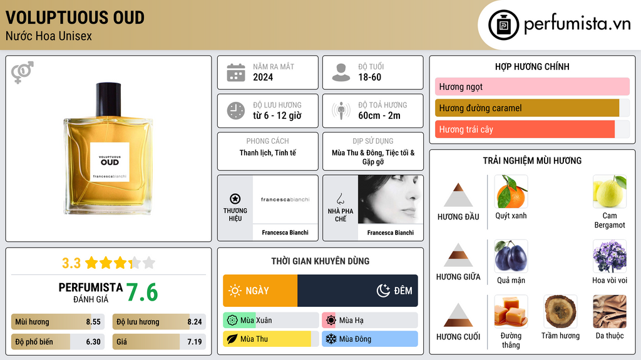Click the Đường thắng caramel image
This screenshot has height=360, width=641.
pyautogui.click(x=511, y=311)
